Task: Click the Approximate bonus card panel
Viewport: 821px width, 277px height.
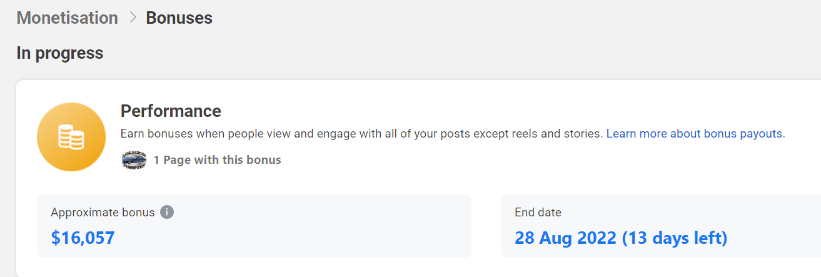Action: 254,226
